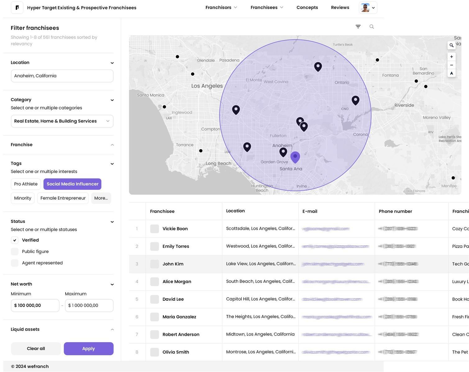Open the filter list icon above map
The width and height of the screenshot is (469, 372).
(x=358, y=27)
